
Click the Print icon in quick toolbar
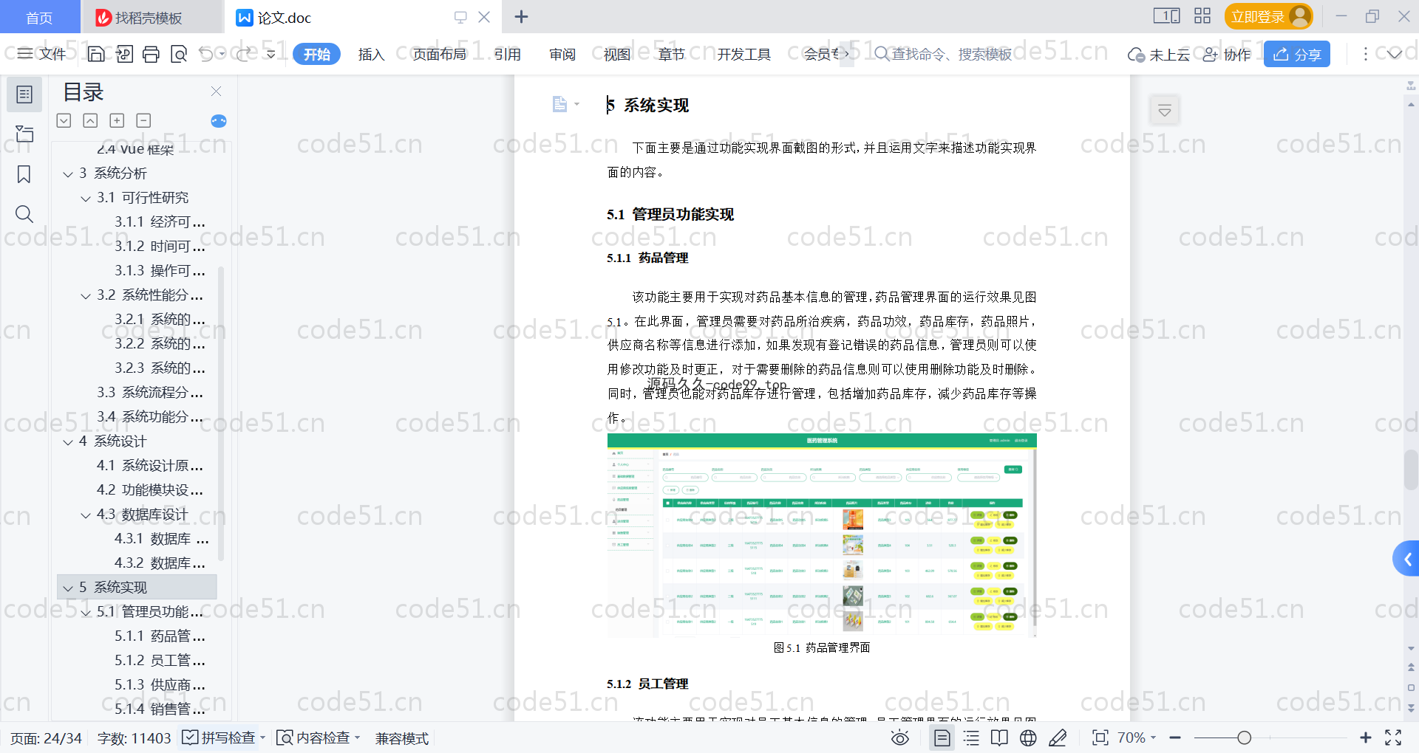pos(151,54)
